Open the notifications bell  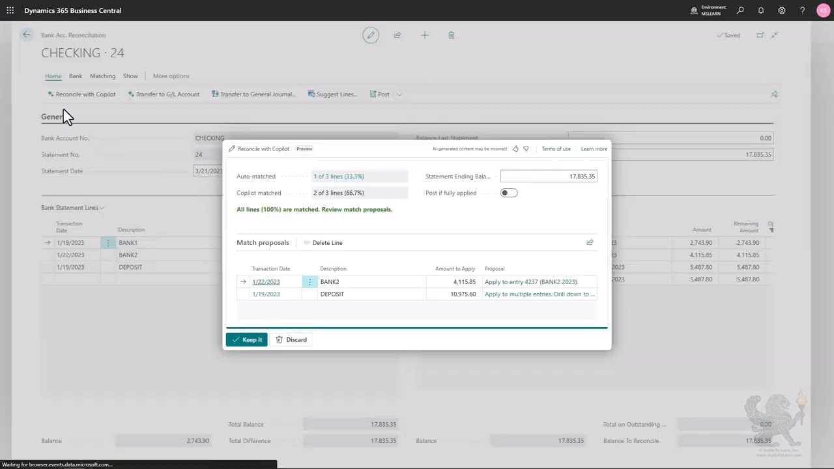(x=761, y=10)
